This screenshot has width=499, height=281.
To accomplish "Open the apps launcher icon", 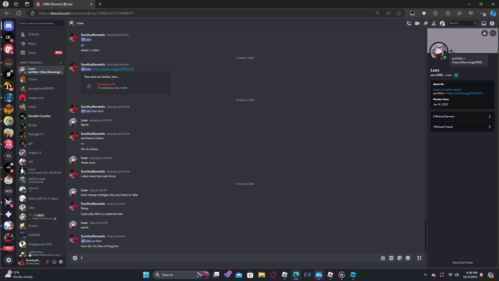I will coord(419,258).
